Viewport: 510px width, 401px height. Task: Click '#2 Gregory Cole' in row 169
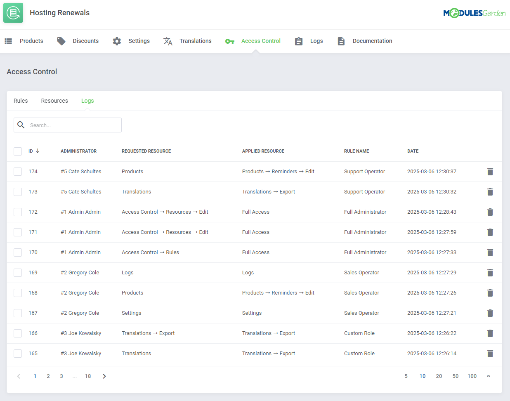[x=80, y=273]
